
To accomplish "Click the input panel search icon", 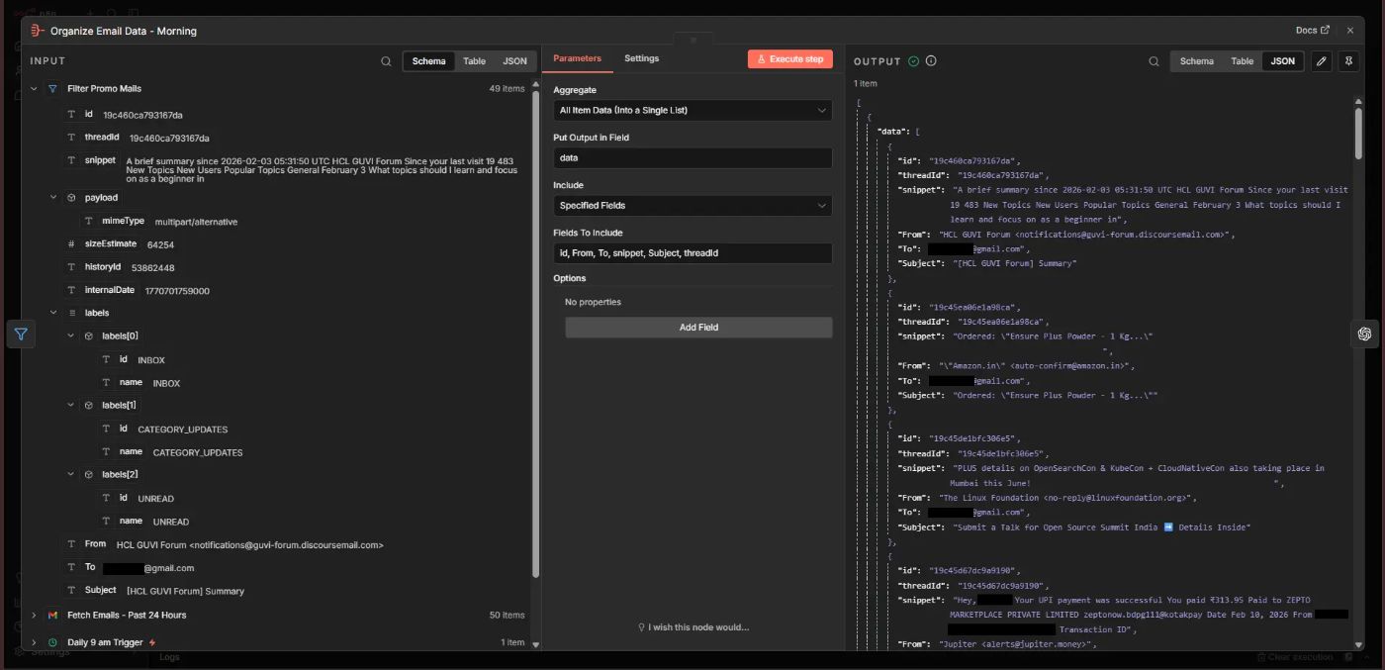I will pyautogui.click(x=386, y=61).
